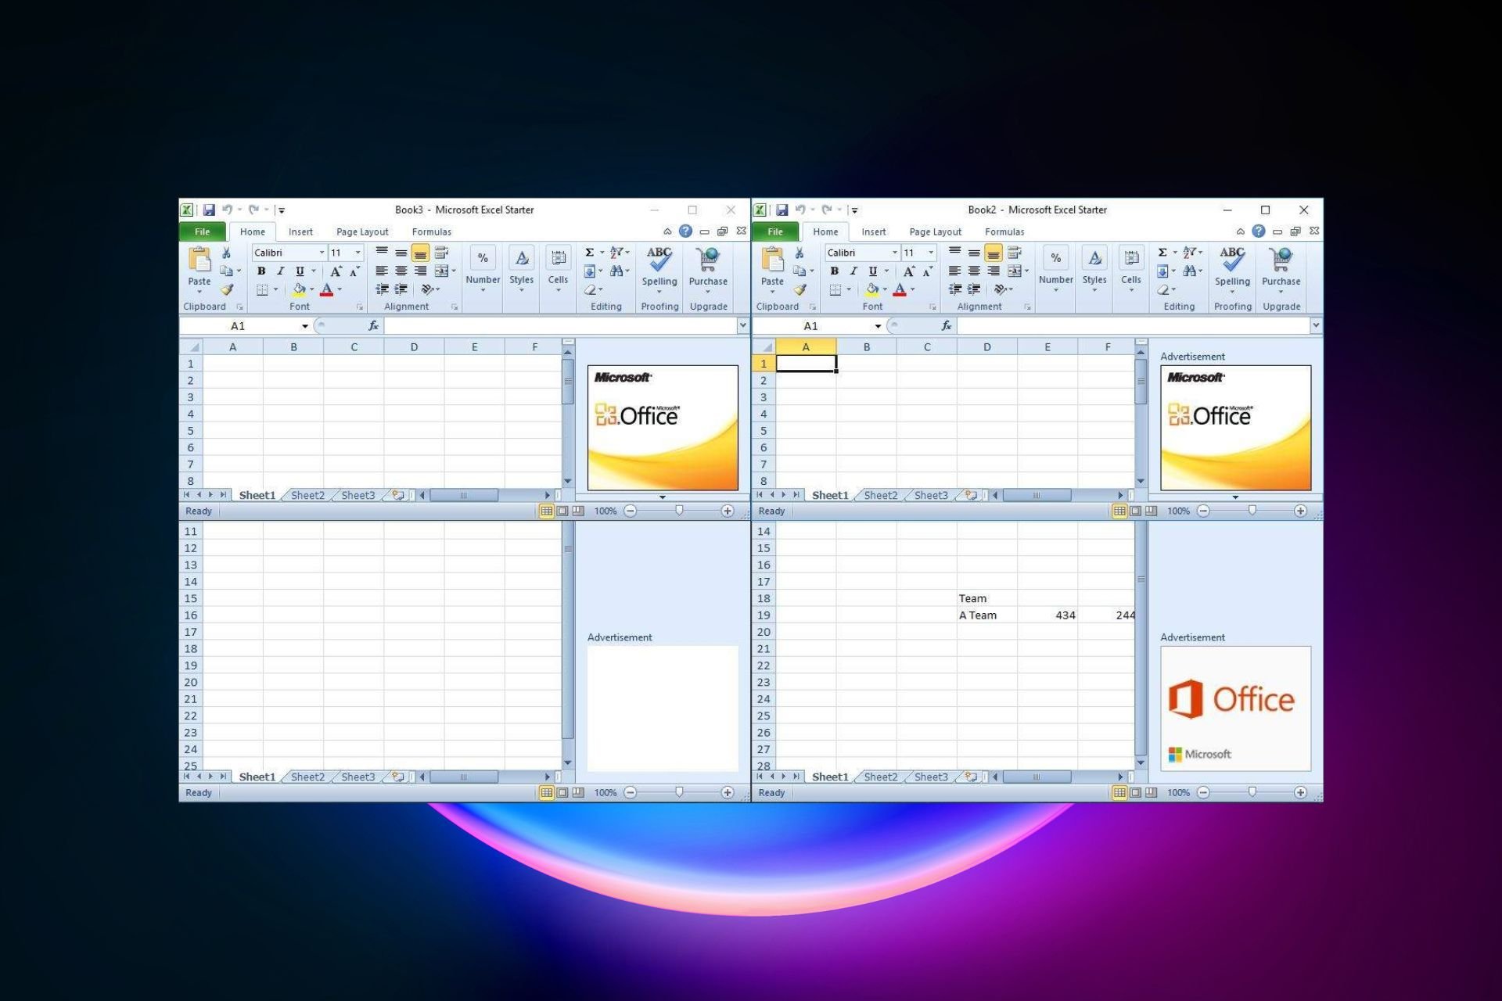Viewport: 1502px width, 1001px height.
Task: Click Increase Font Size in Book3
Action: coord(336,271)
